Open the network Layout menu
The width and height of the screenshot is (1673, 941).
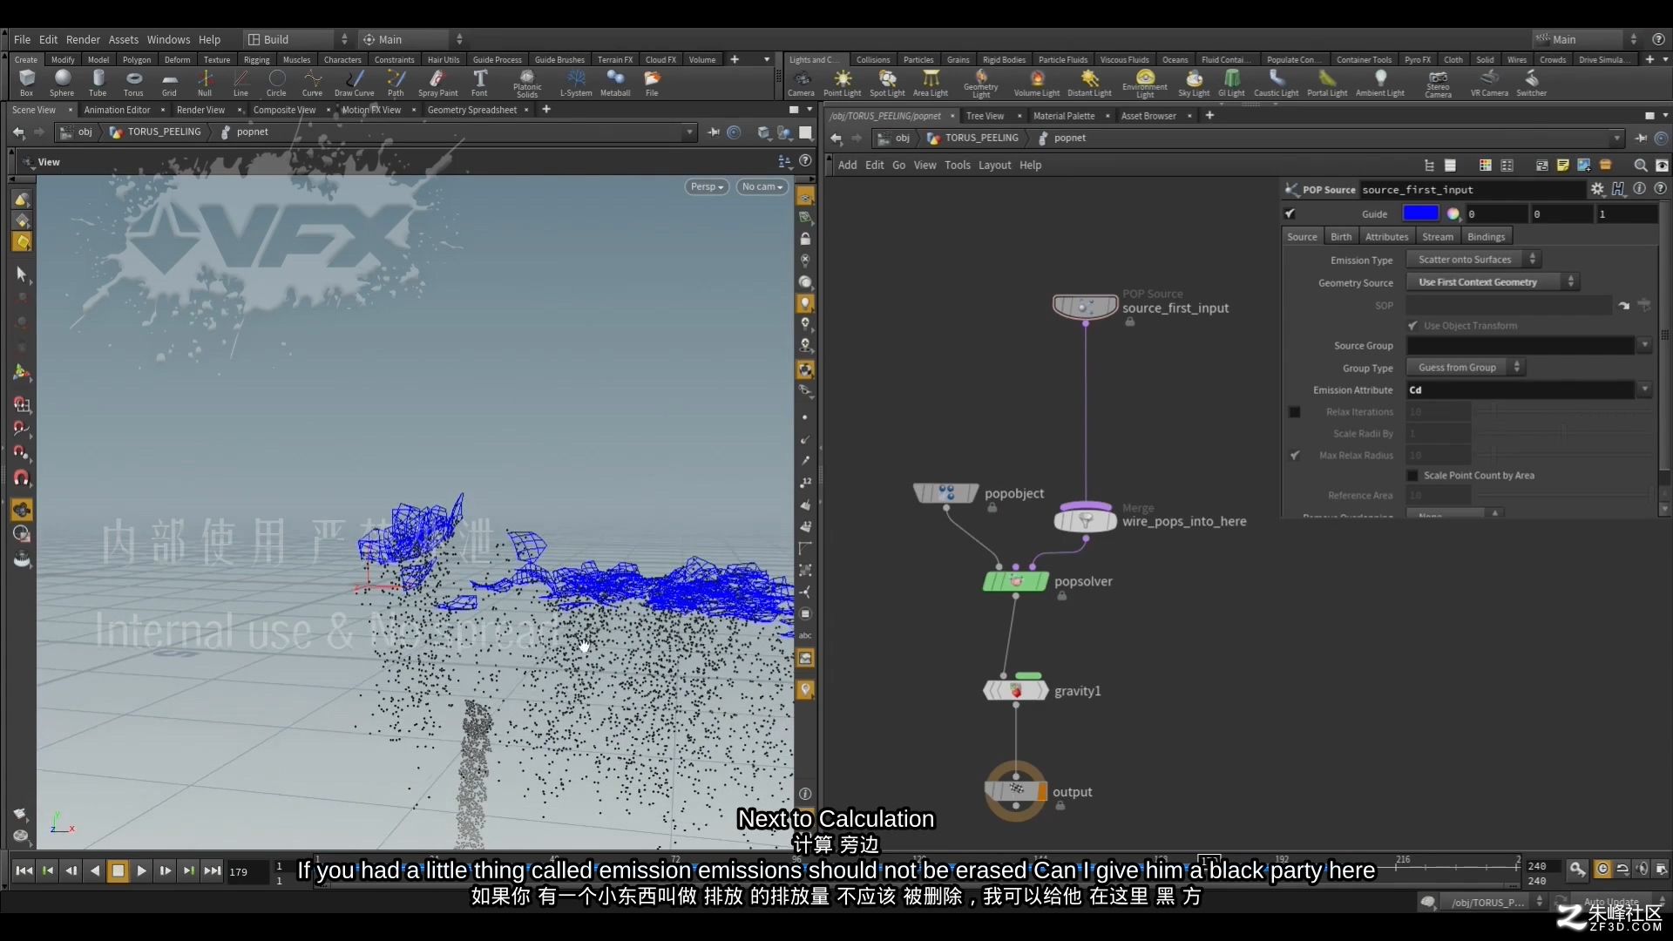point(994,165)
